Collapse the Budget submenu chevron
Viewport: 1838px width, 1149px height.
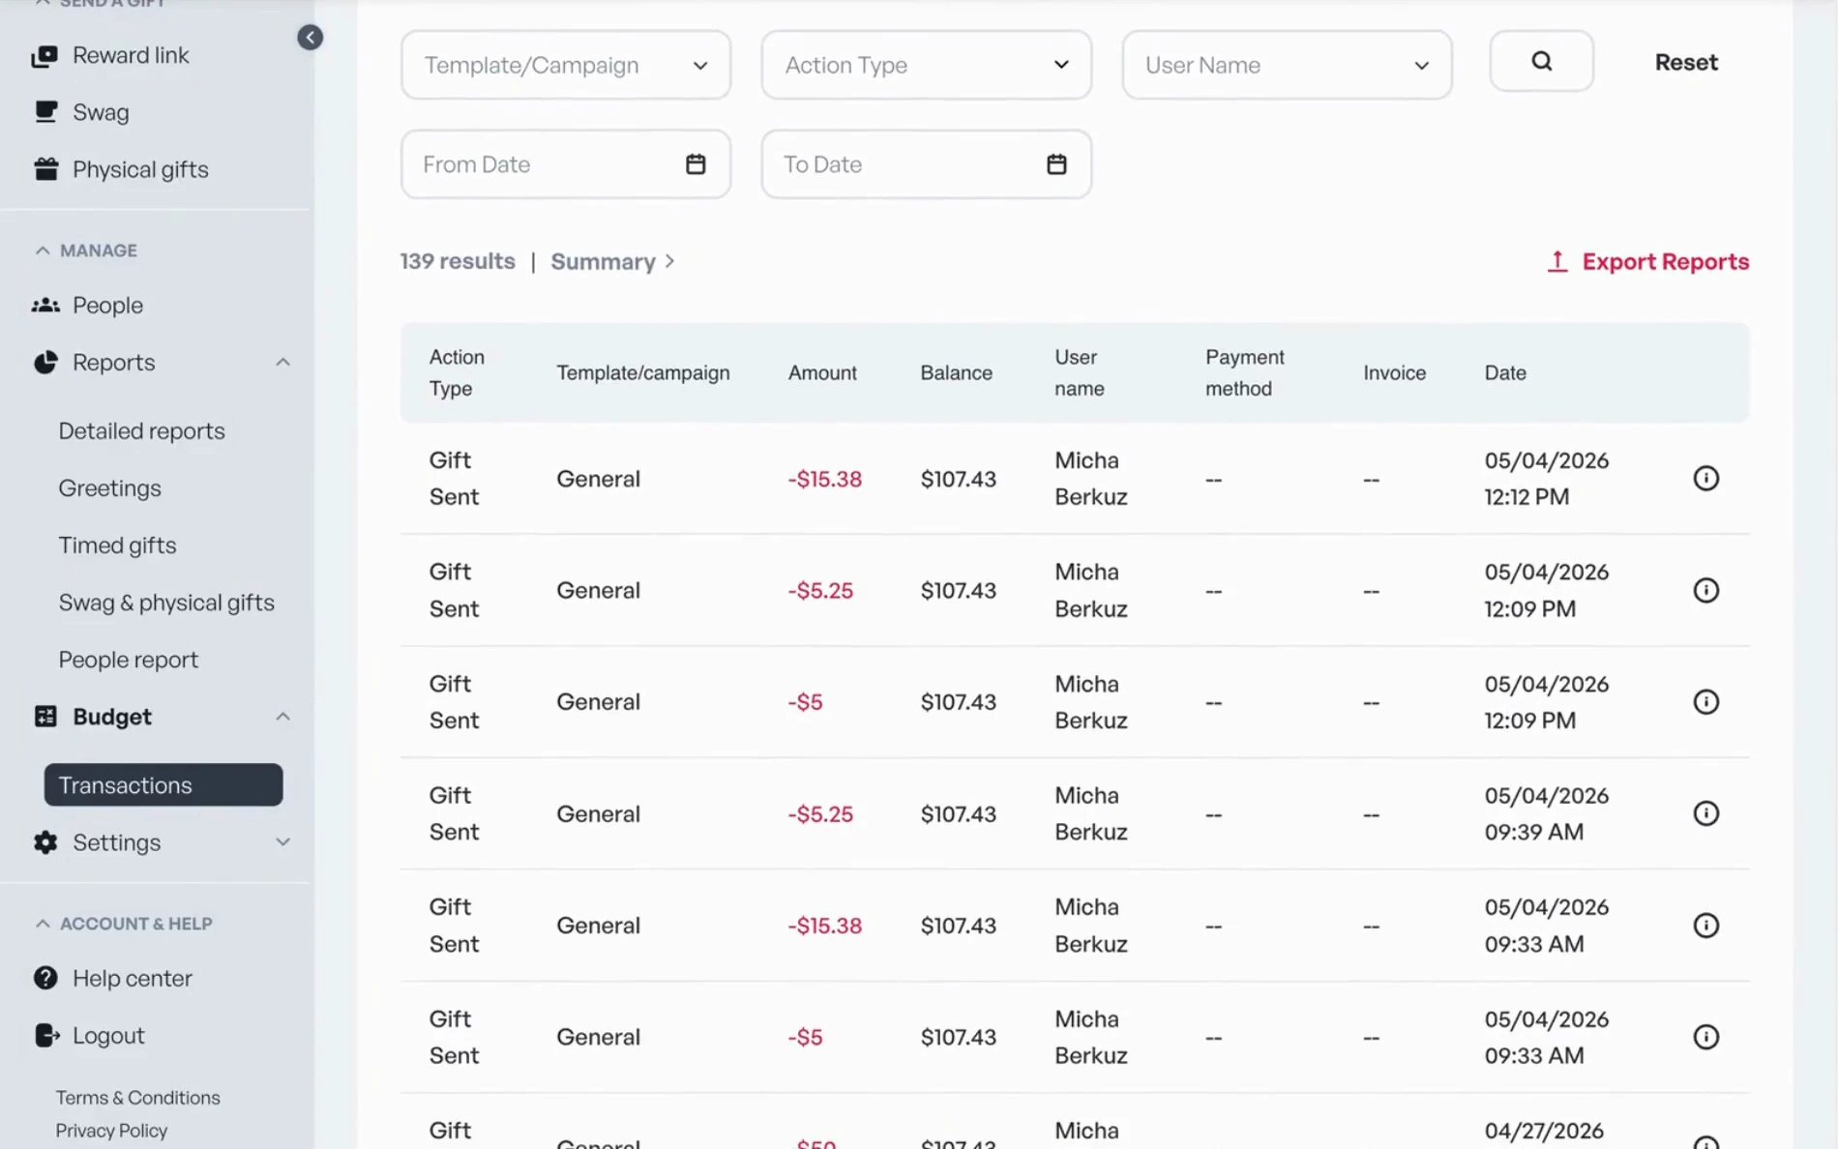pos(282,717)
